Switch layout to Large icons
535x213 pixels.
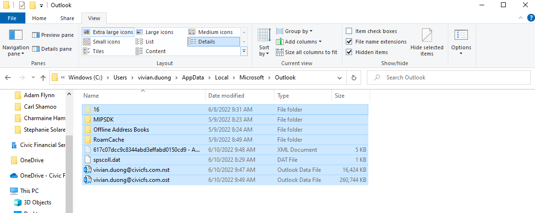click(155, 32)
